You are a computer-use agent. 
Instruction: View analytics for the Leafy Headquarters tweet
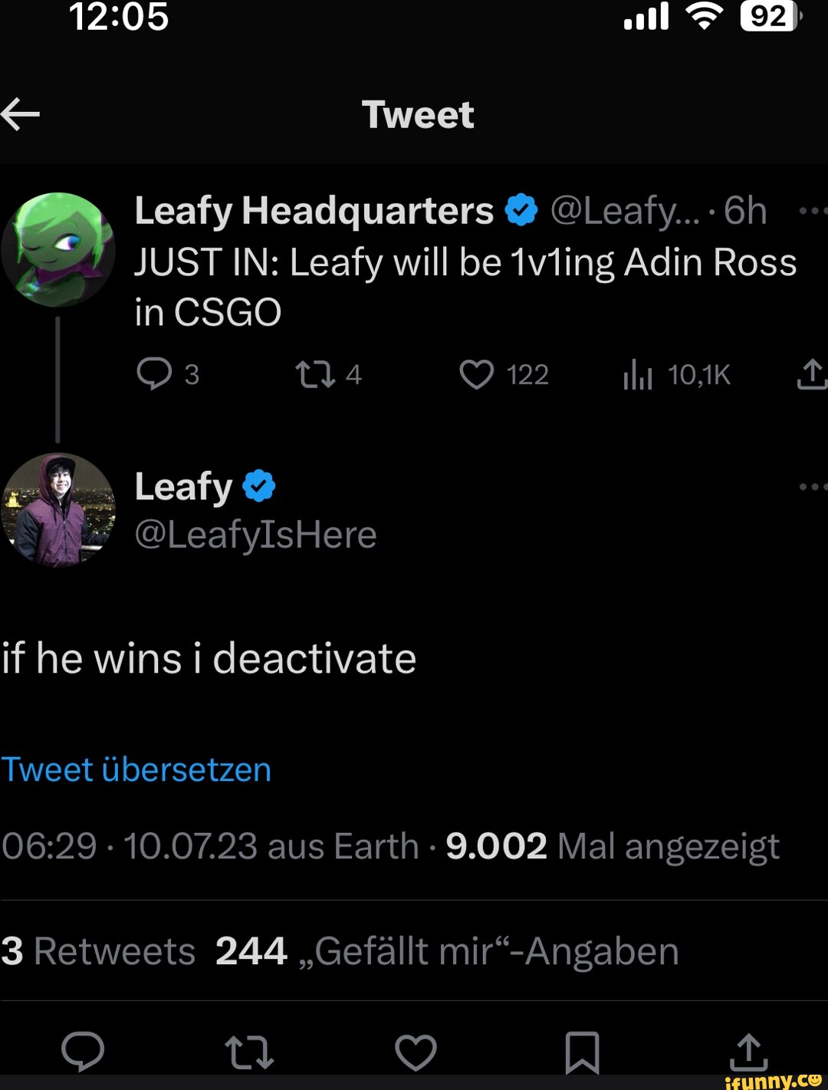click(638, 375)
